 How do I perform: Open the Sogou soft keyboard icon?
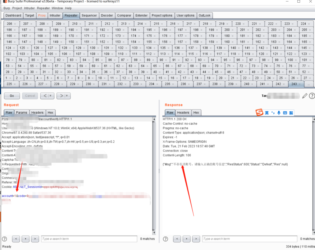coord(285,113)
